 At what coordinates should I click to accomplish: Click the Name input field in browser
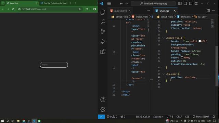(54, 65)
